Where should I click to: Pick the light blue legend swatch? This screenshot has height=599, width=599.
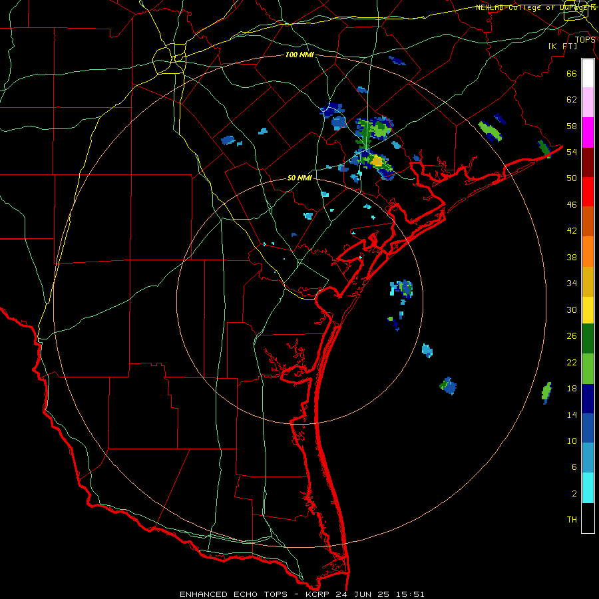point(588,458)
